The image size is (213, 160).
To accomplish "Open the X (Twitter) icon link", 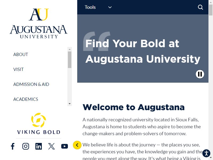I will [51, 146].
